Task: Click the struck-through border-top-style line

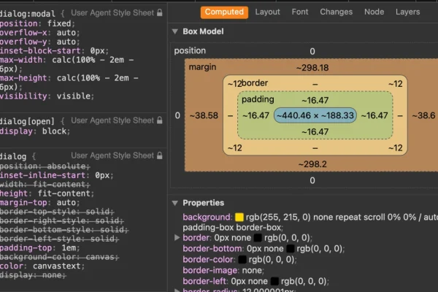Action: pos(57,212)
